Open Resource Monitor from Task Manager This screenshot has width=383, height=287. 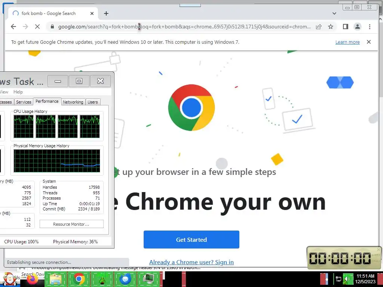pyautogui.click(x=71, y=224)
